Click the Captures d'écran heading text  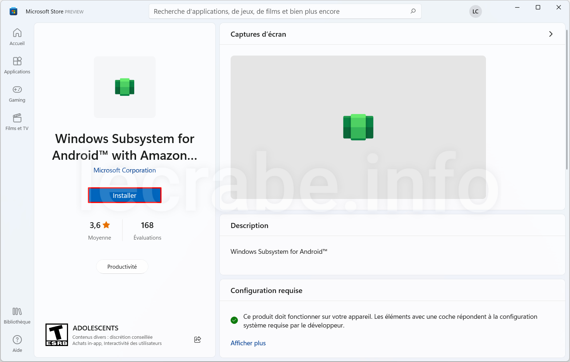tap(258, 34)
